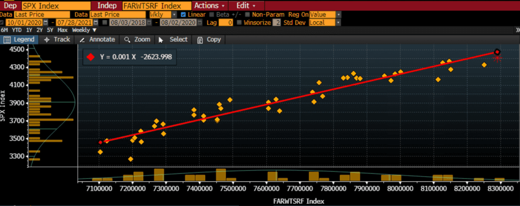Open the Actions menu

pos(209,6)
